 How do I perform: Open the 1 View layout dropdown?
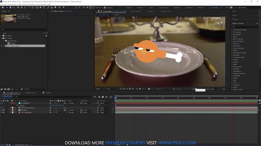point(225,89)
